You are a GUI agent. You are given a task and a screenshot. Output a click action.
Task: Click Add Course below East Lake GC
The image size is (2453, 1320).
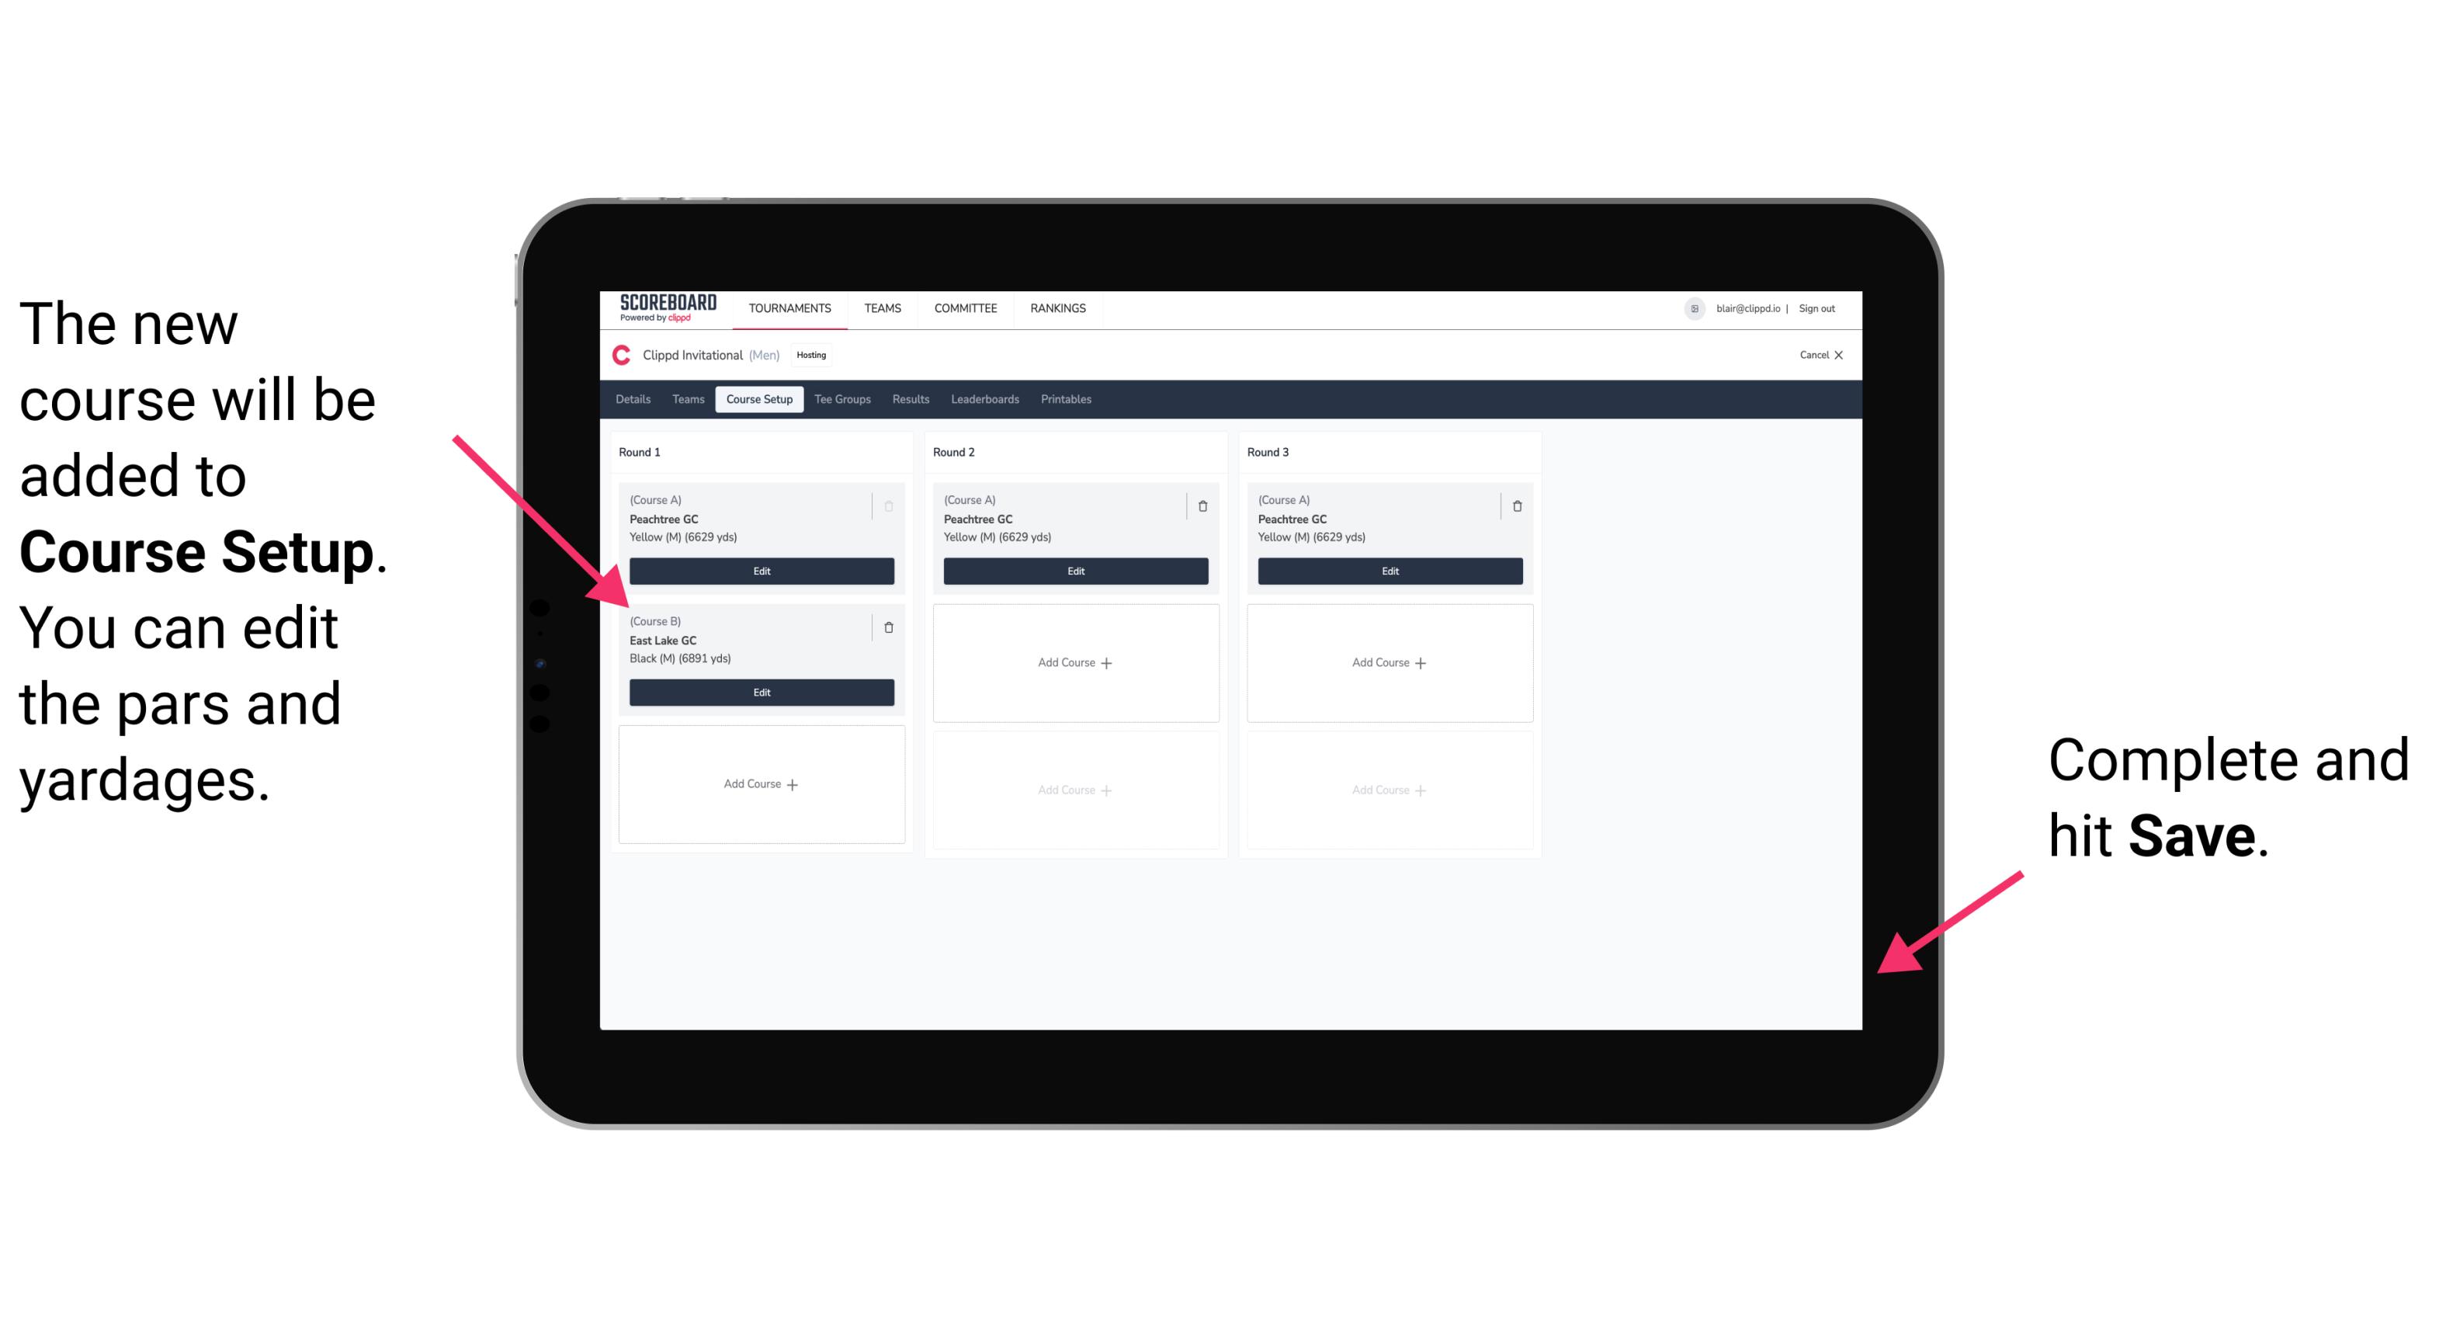(760, 783)
